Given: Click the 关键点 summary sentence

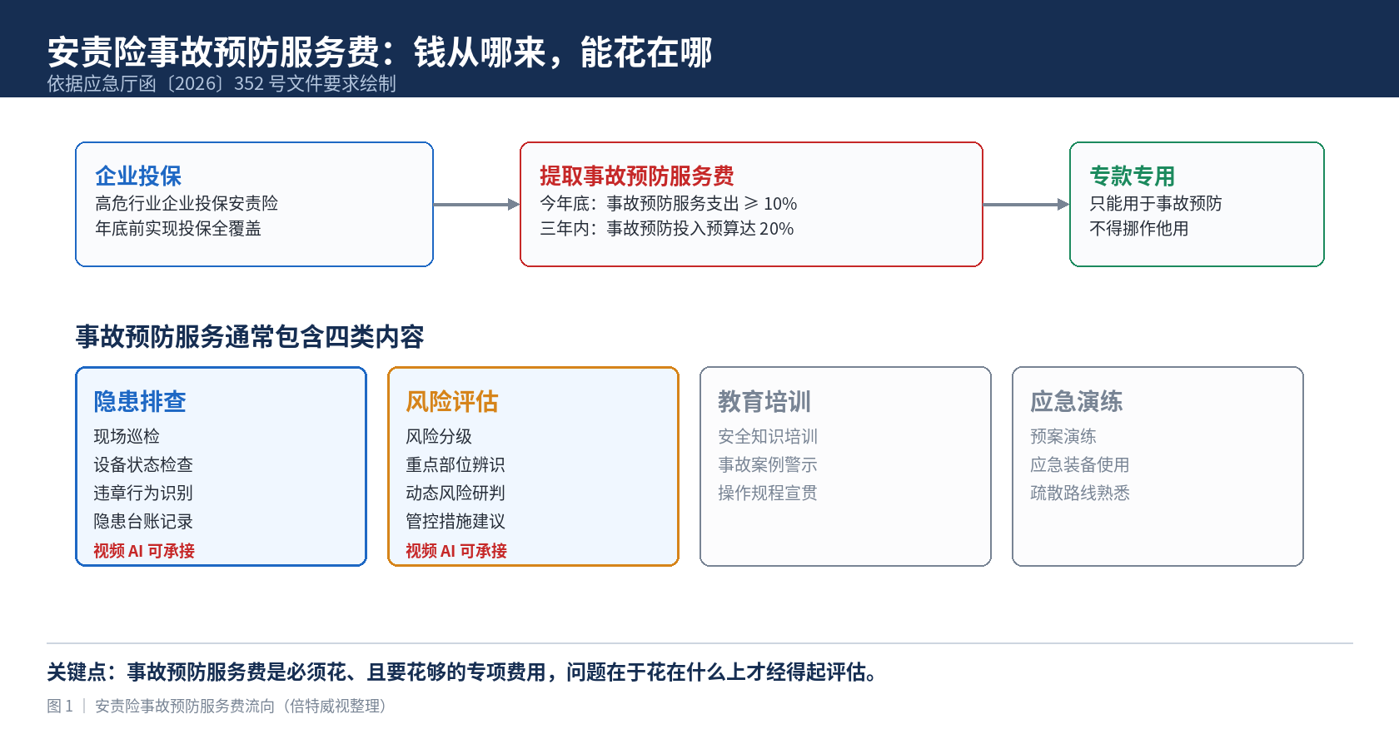Looking at the screenshot, I should click(464, 672).
